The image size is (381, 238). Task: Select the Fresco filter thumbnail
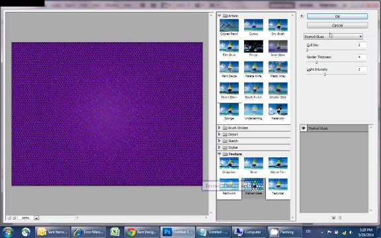coord(253,46)
